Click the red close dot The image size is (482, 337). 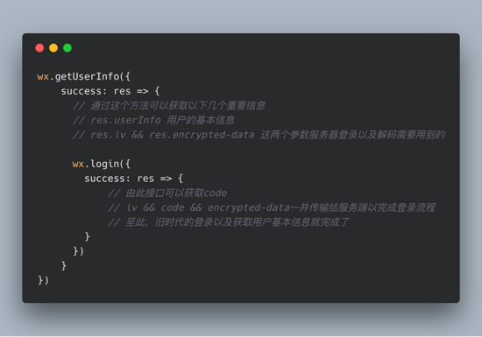click(x=39, y=48)
